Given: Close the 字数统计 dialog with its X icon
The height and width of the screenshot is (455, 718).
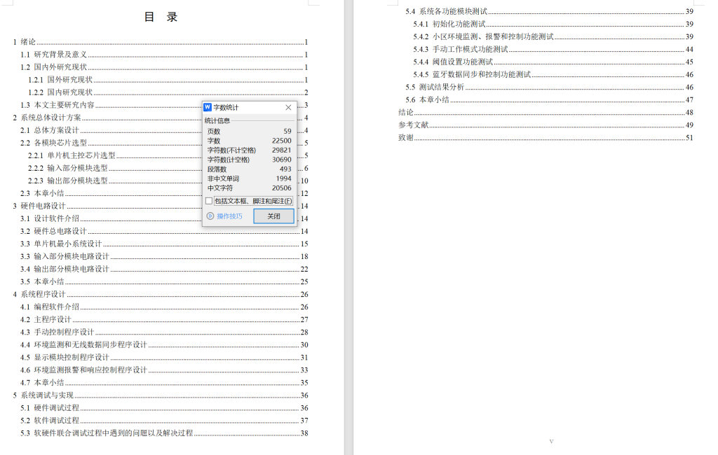Looking at the screenshot, I should pyautogui.click(x=287, y=107).
